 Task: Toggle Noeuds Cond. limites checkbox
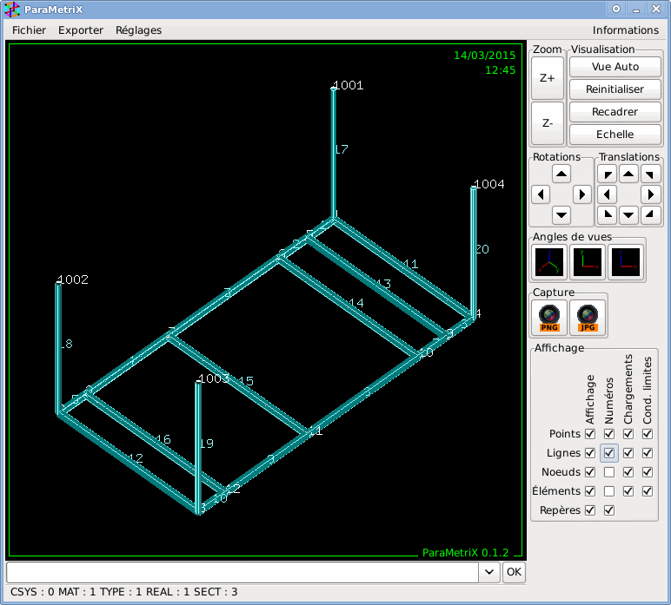click(x=648, y=472)
